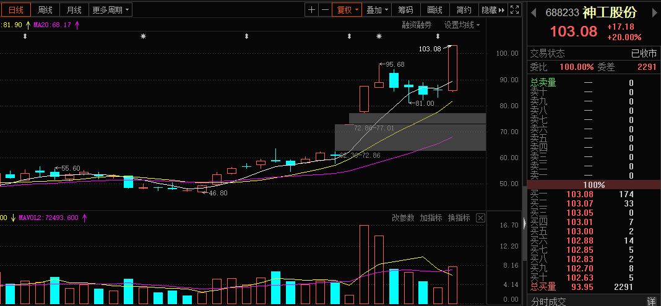Zoom in the chart with plus icon
Image resolution: width=661 pixels, height=306 pixels.
tap(311, 10)
